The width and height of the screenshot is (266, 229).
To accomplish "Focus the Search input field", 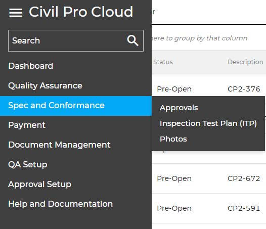I will 76,41.
